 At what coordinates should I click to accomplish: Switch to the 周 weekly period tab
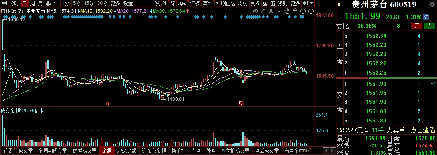32,3
